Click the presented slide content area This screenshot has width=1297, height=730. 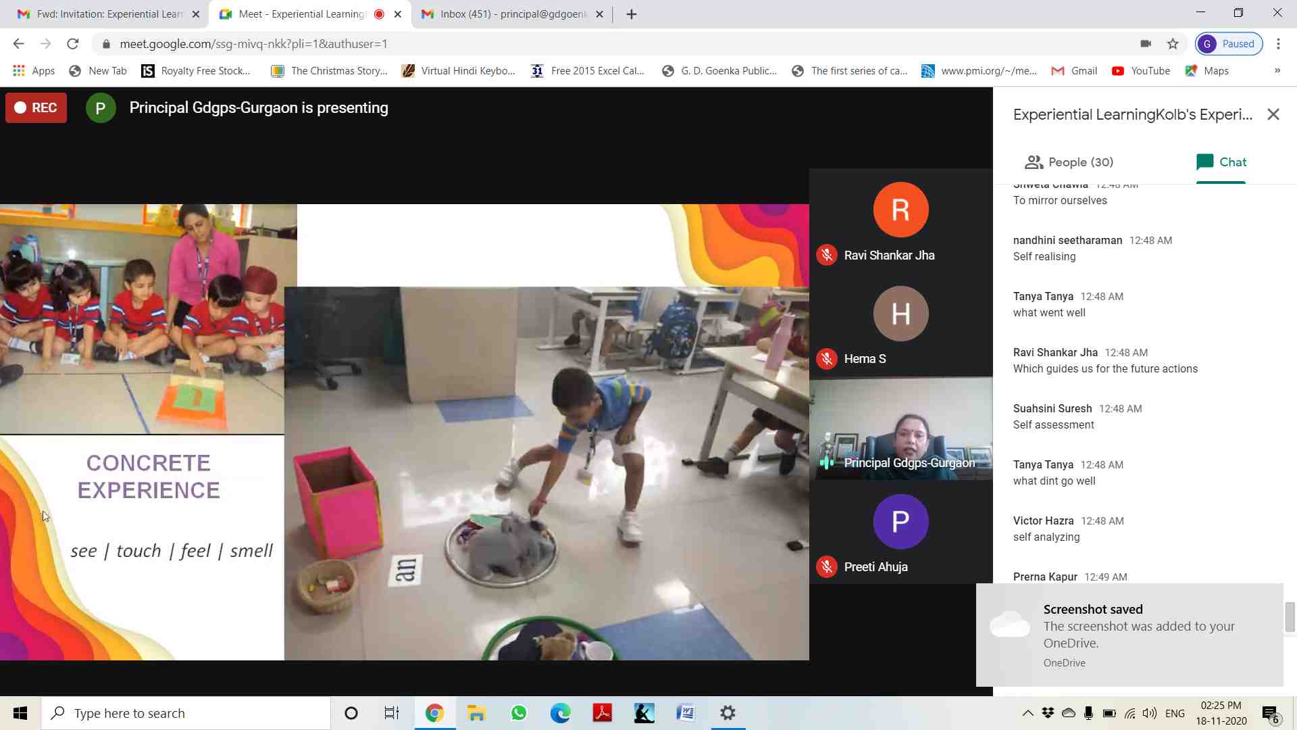pyautogui.click(x=405, y=432)
